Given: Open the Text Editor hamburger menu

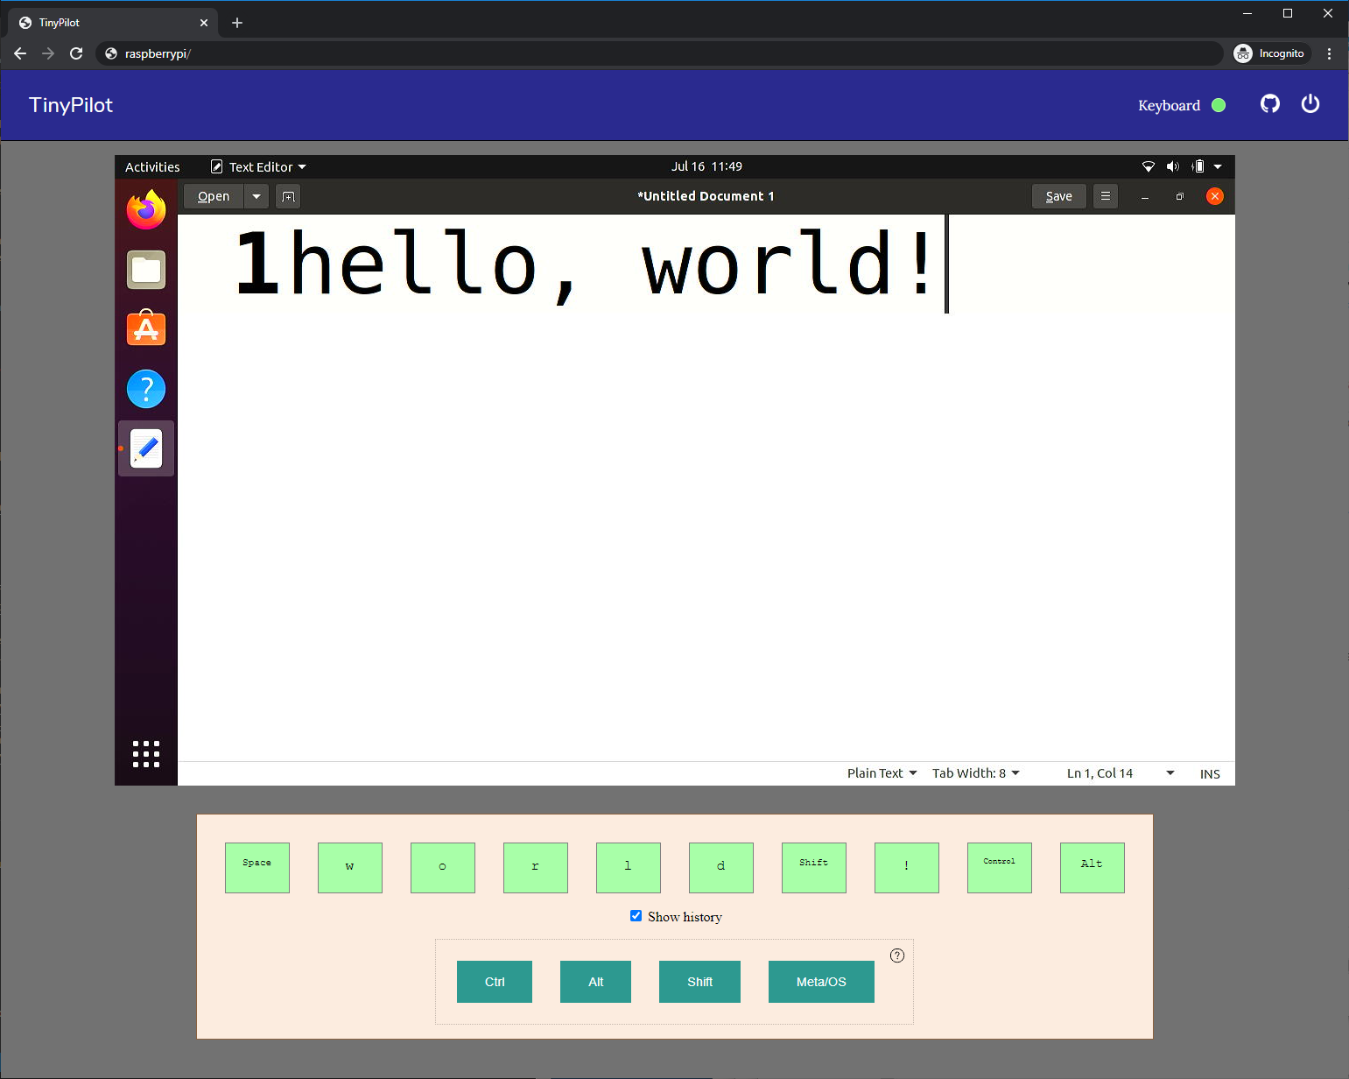Looking at the screenshot, I should pyautogui.click(x=1106, y=196).
